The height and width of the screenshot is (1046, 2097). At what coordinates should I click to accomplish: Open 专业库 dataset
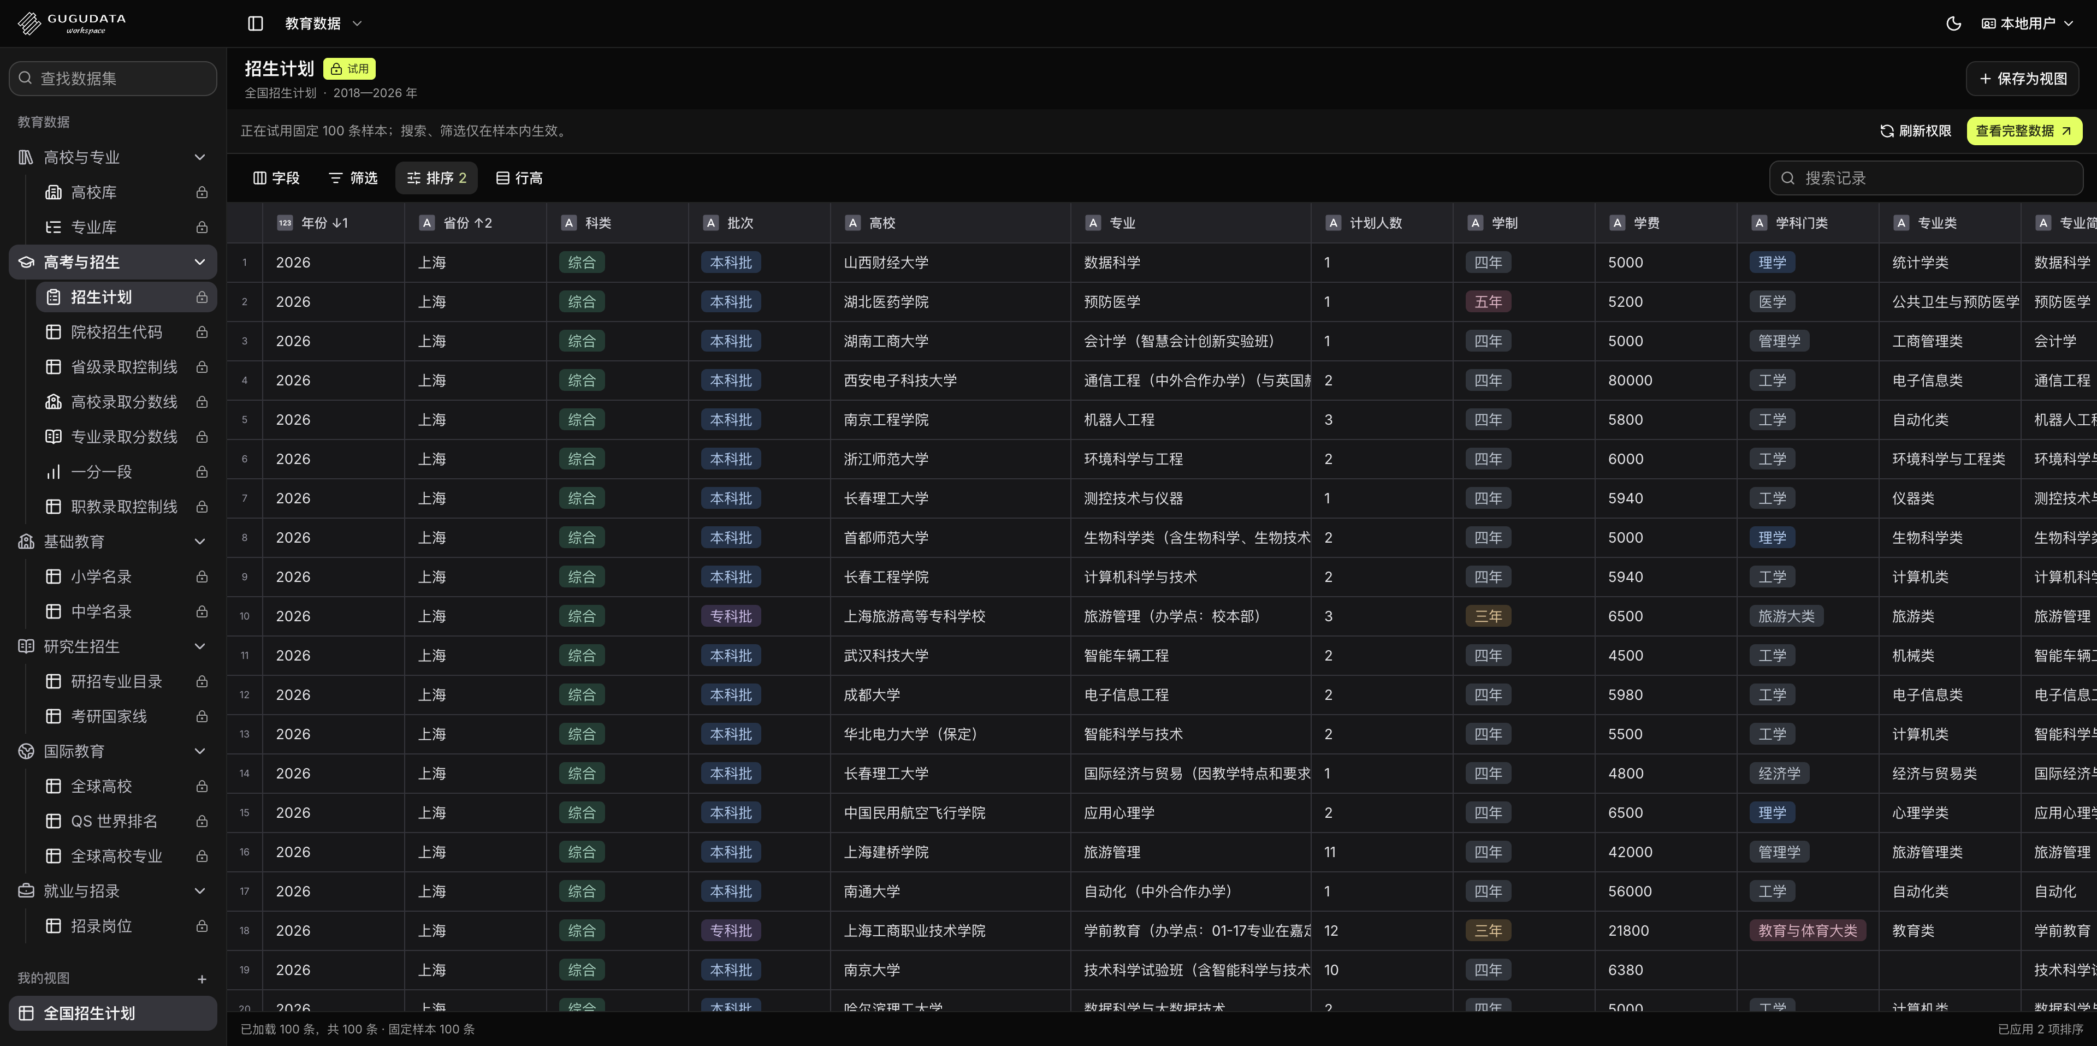click(x=126, y=227)
